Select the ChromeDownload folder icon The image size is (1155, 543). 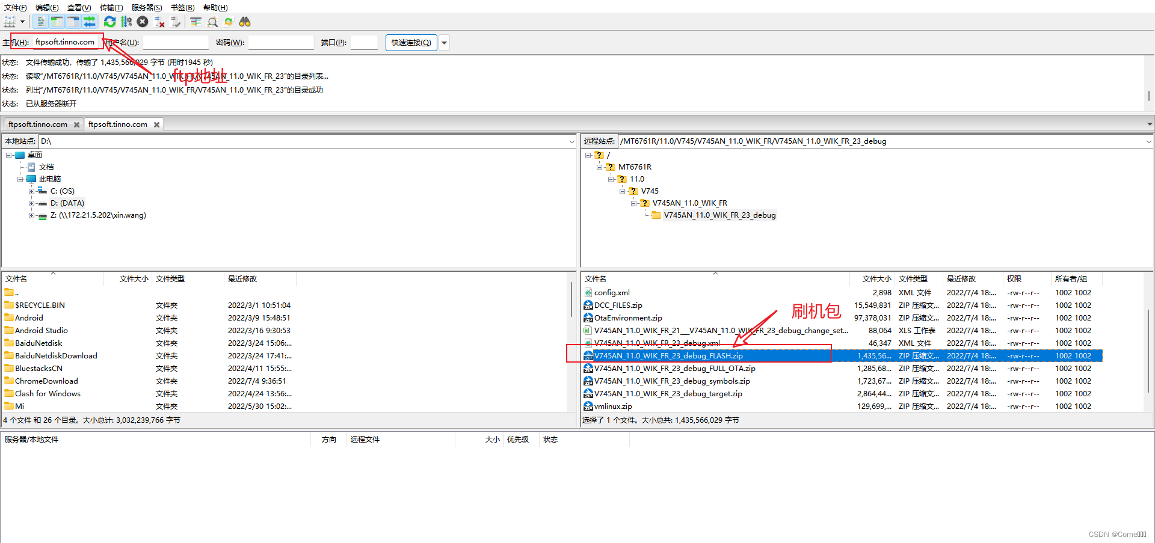tap(9, 381)
